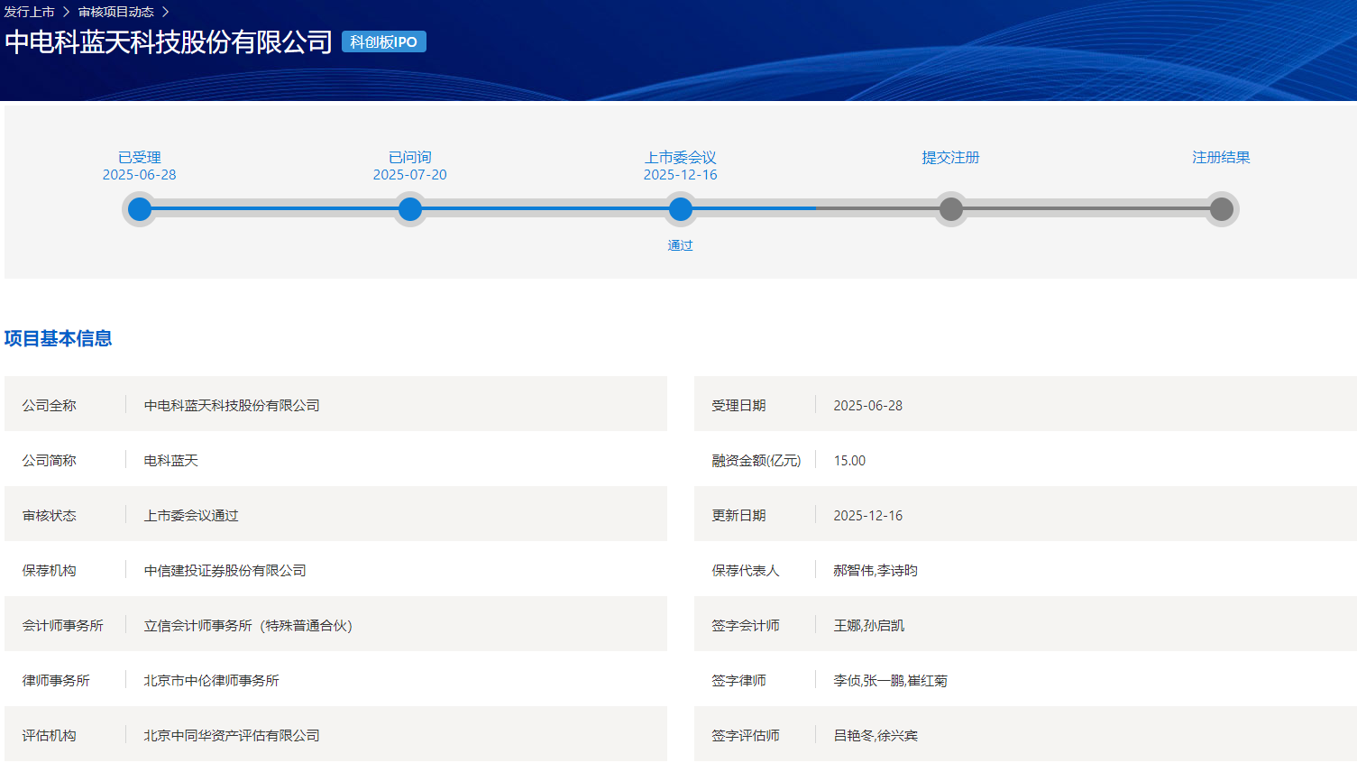Click the accounting firm 立信会计师事务所 value
The height and width of the screenshot is (772, 1357).
coord(248,625)
